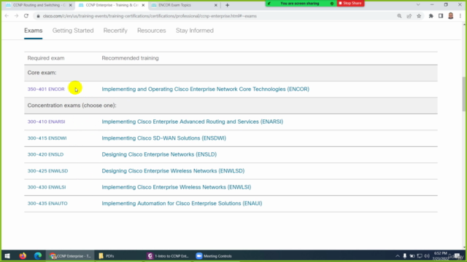467x262 pixels.
Task: Click the Stop Share button
Action: click(x=350, y=3)
